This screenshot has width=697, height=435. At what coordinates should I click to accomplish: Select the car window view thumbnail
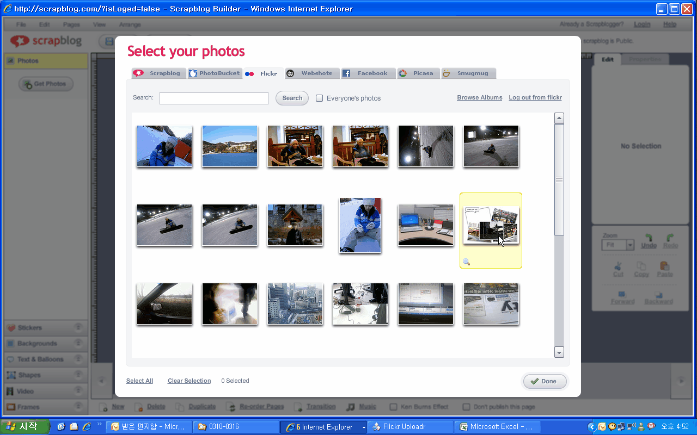[x=164, y=304]
